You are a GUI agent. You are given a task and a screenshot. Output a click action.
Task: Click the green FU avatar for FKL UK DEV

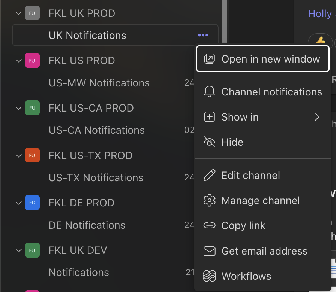[x=32, y=250]
